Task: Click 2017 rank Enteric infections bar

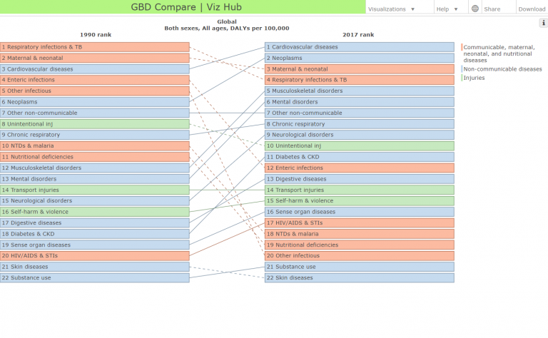Action: [359, 168]
